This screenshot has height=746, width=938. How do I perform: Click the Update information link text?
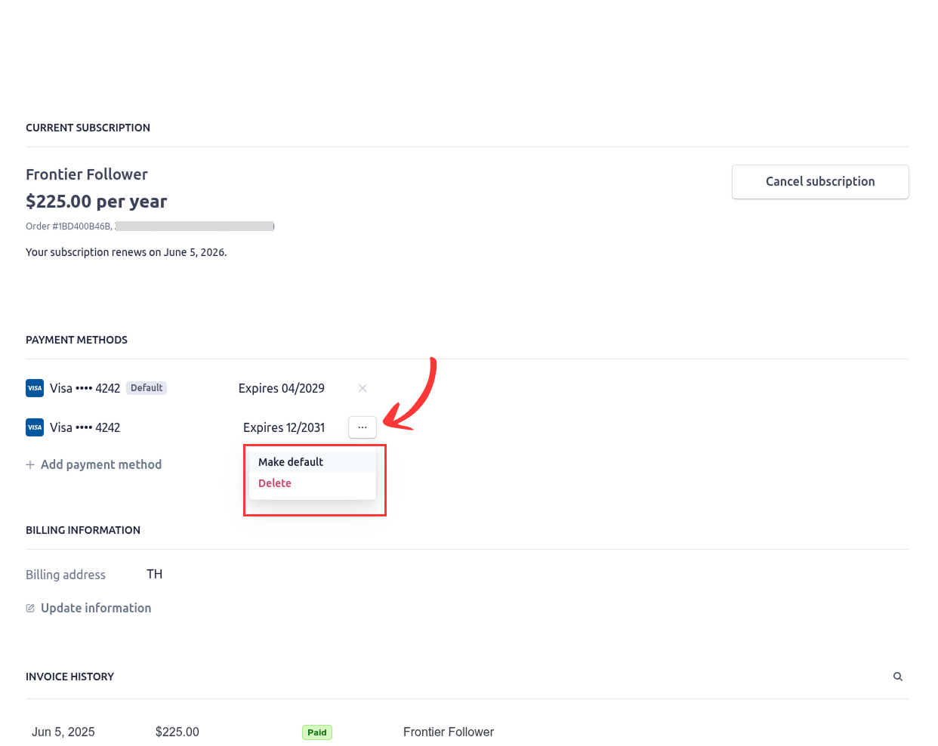click(x=96, y=608)
